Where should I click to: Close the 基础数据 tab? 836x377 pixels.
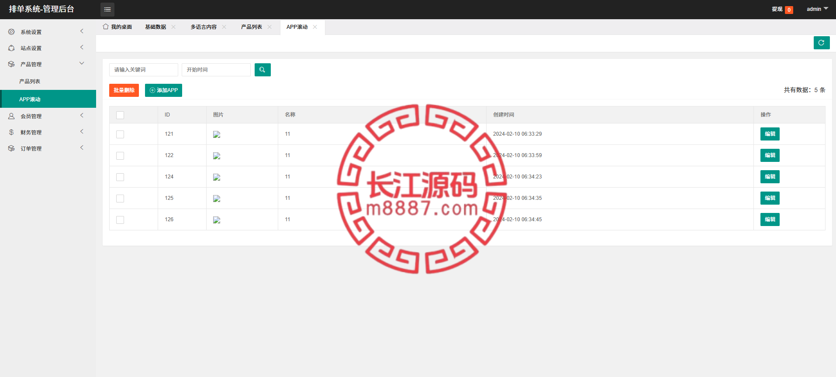point(173,27)
